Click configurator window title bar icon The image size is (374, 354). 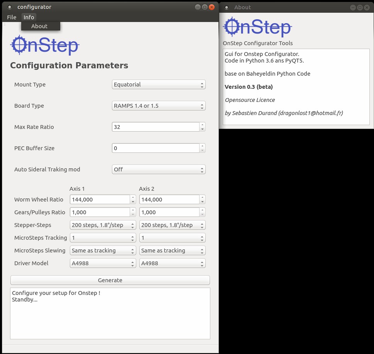(10, 7)
